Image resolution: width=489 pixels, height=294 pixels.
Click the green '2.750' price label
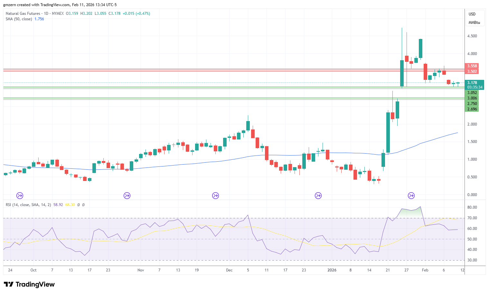[472, 104]
